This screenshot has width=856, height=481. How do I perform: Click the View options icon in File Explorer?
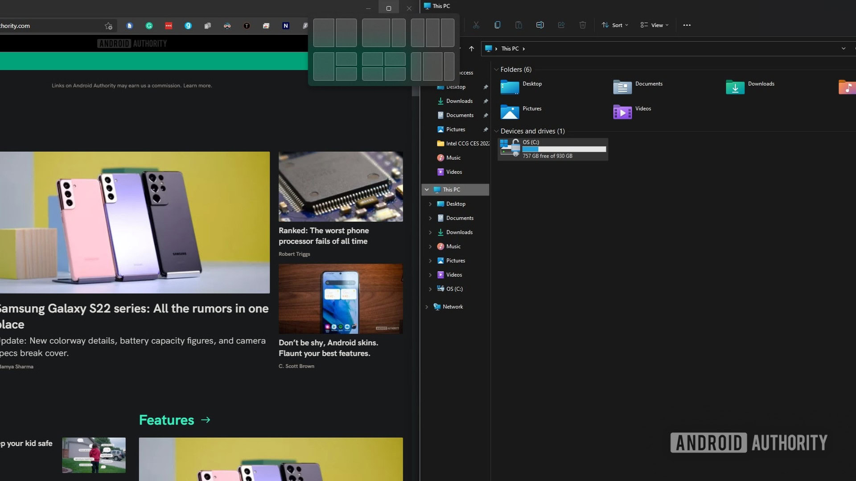pyautogui.click(x=654, y=24)
